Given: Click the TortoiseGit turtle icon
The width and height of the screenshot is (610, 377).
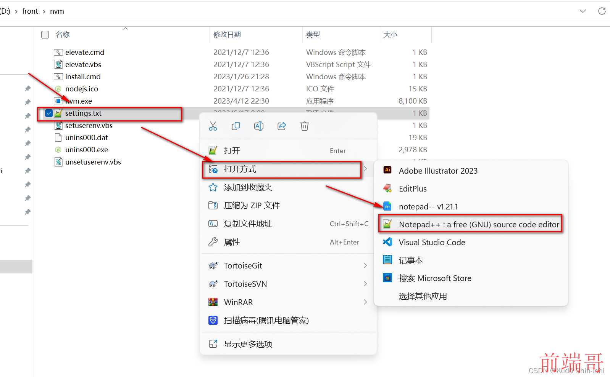Looking at the screenshot, I should pos(213,265).
